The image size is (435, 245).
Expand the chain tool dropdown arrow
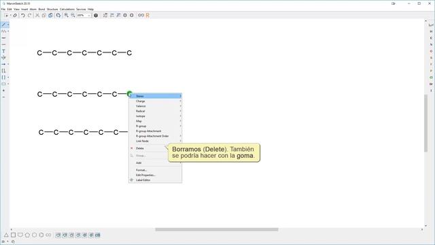tap(8, 31)
